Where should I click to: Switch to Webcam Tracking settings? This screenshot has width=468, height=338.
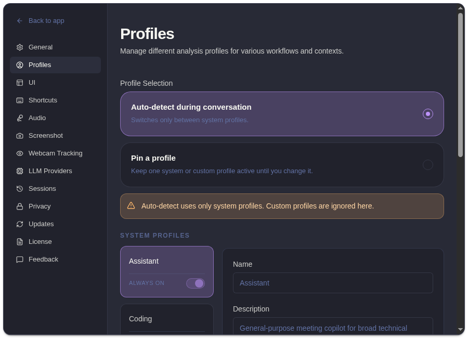(x=55, y=153)
